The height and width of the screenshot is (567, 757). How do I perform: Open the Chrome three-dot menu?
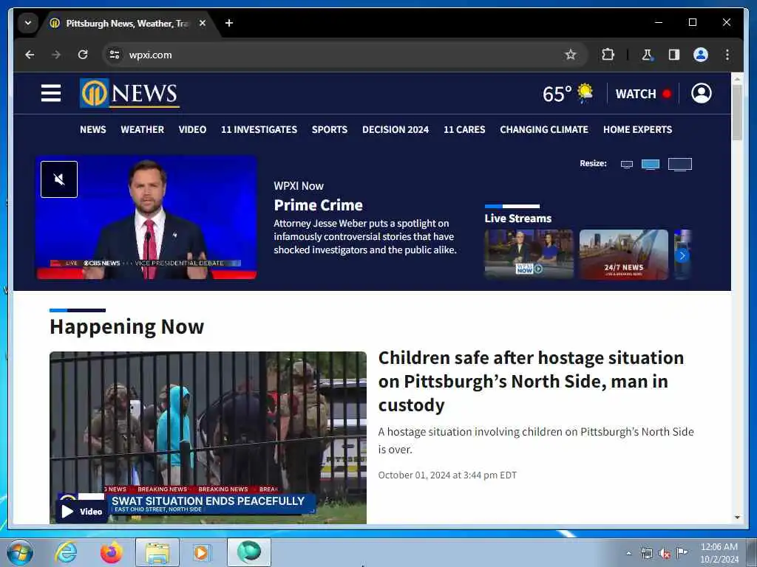[x=727, y=55]
